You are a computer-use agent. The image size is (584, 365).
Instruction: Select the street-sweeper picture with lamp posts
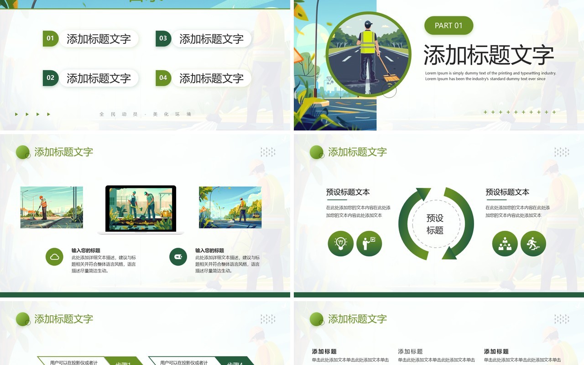52,207
